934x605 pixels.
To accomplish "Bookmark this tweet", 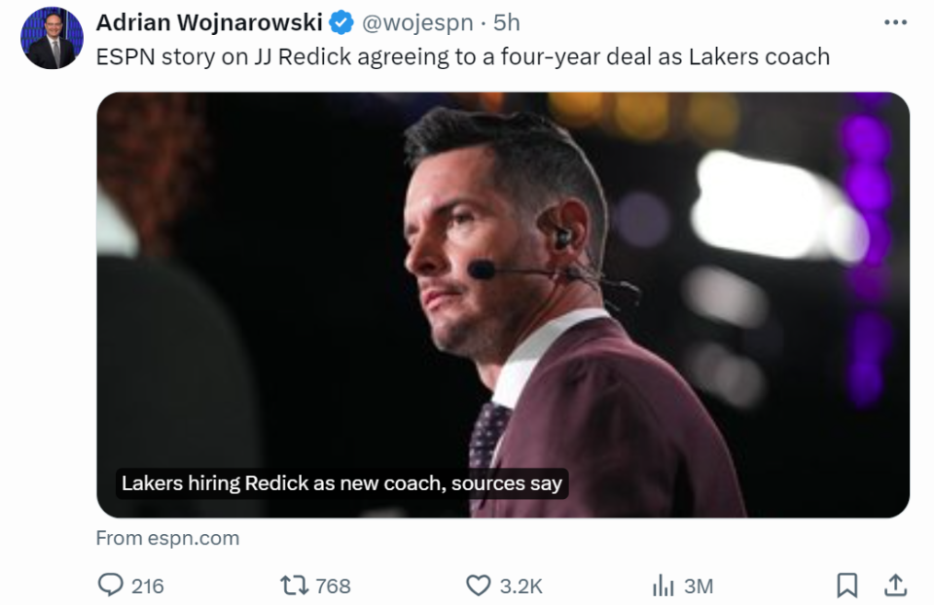I will click(847, 586).
